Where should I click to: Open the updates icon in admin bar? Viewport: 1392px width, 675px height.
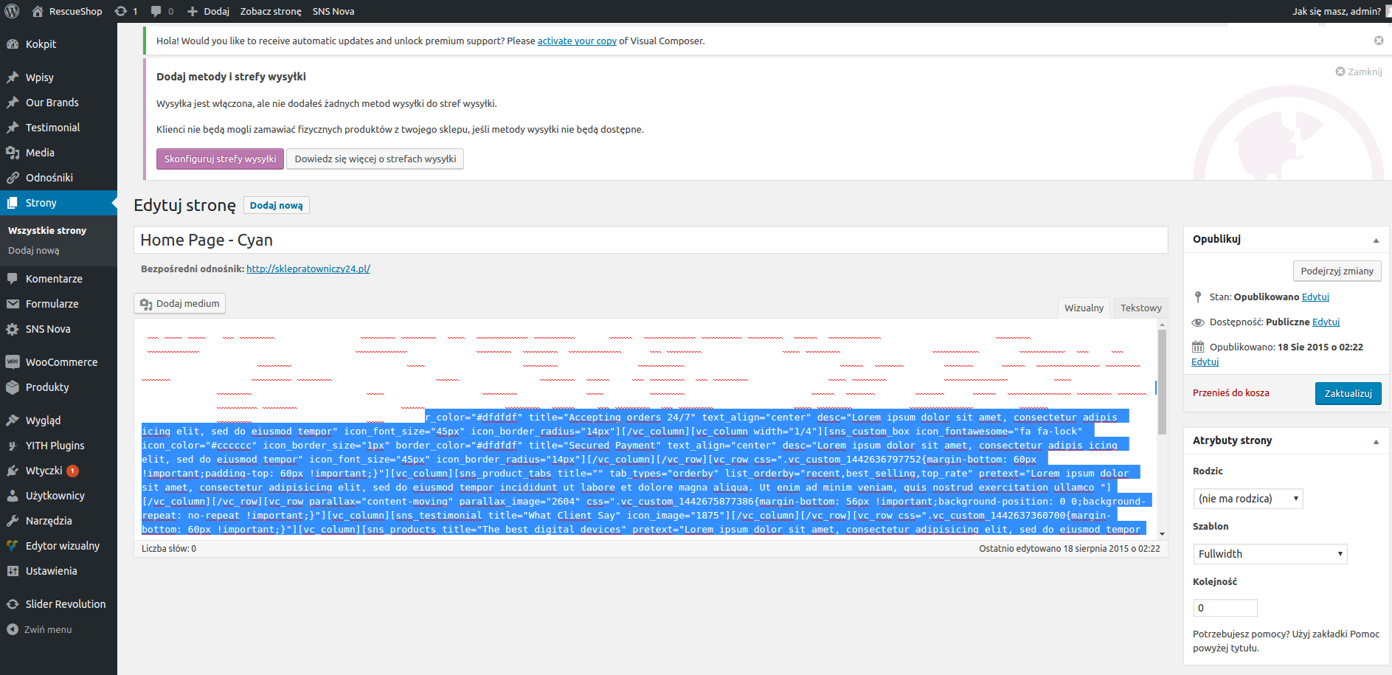click(121, 11)
